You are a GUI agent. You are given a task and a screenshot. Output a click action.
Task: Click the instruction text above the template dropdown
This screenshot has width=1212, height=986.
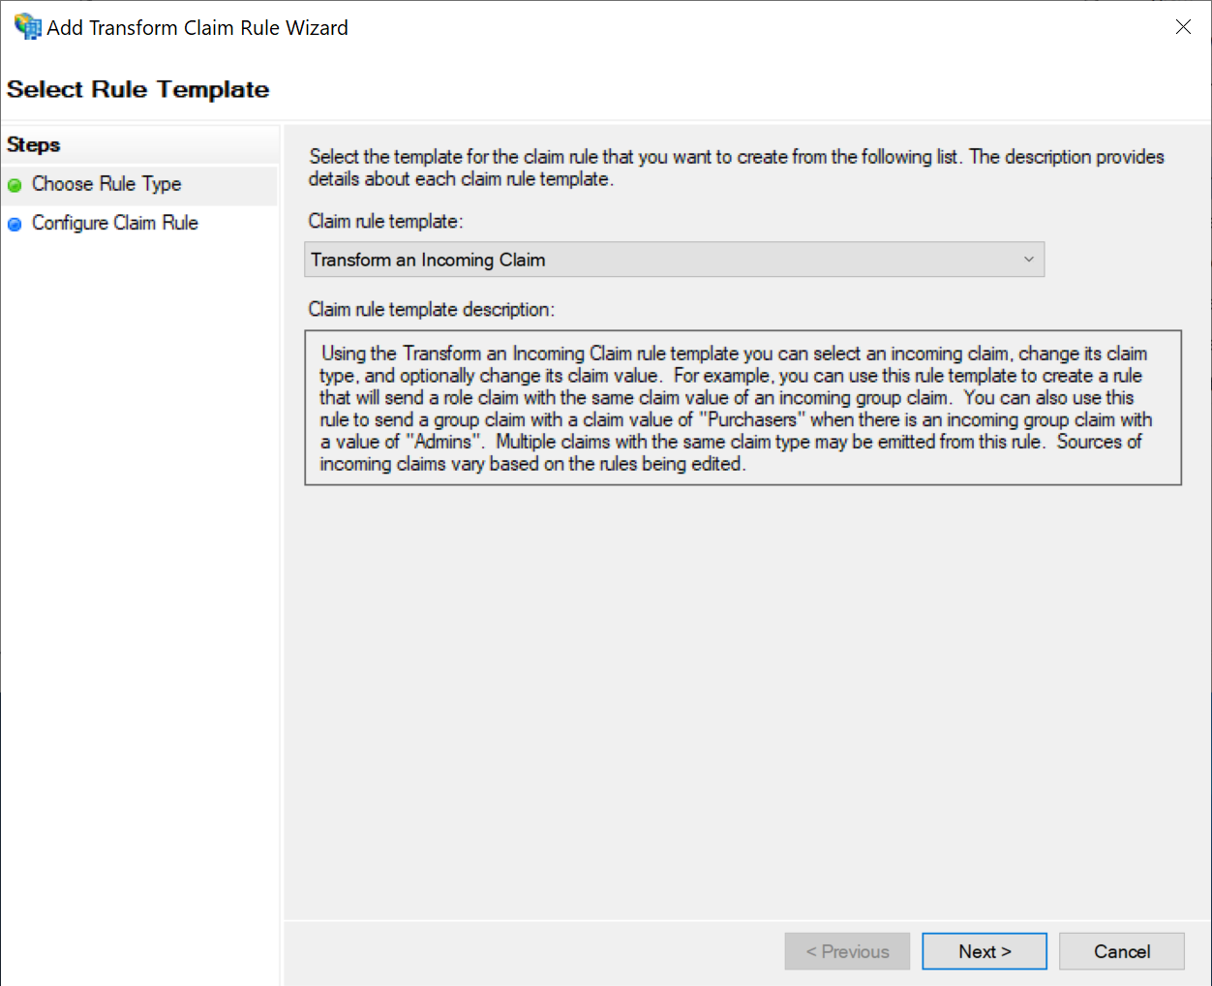click(x=736, y=168)
